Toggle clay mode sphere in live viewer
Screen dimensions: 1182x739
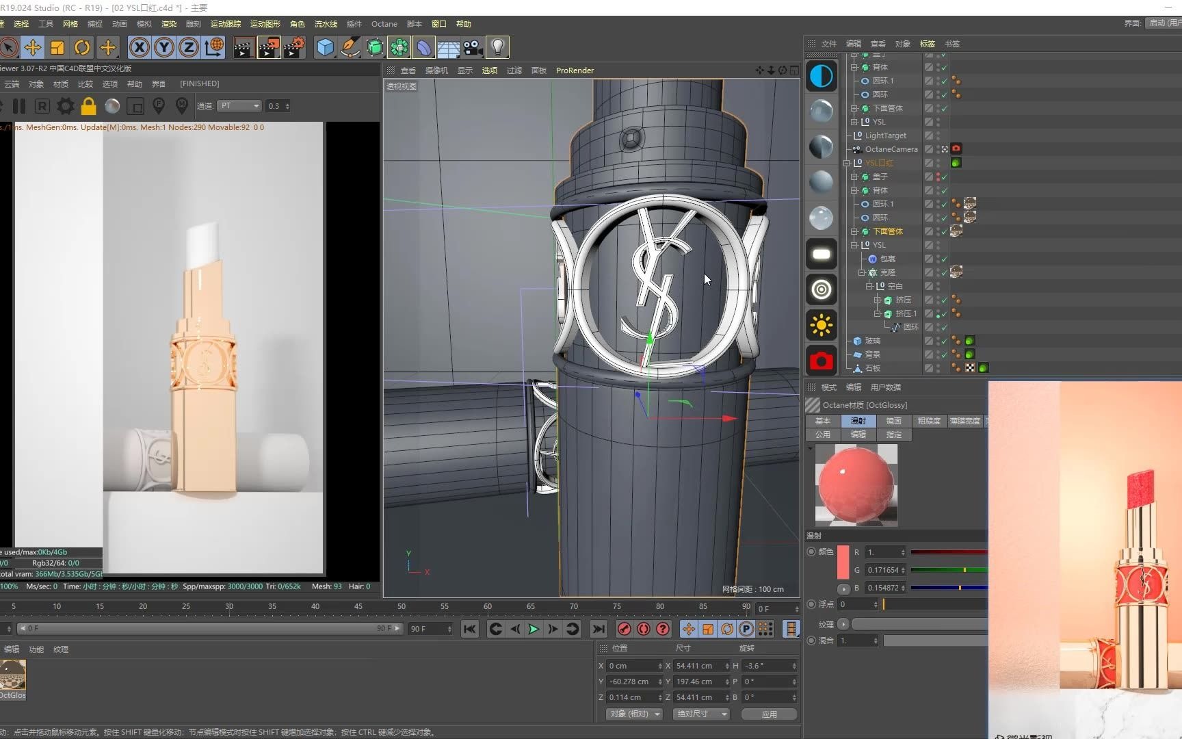tap(112, 106)
